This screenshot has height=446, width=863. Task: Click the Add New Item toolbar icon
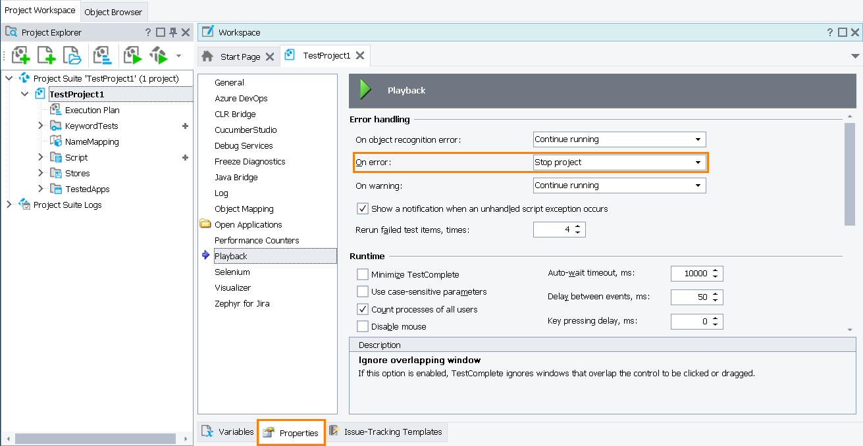tap(46, 55)
